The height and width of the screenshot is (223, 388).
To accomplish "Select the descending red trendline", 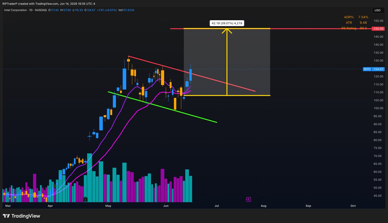I will click(x=192, y=74).
